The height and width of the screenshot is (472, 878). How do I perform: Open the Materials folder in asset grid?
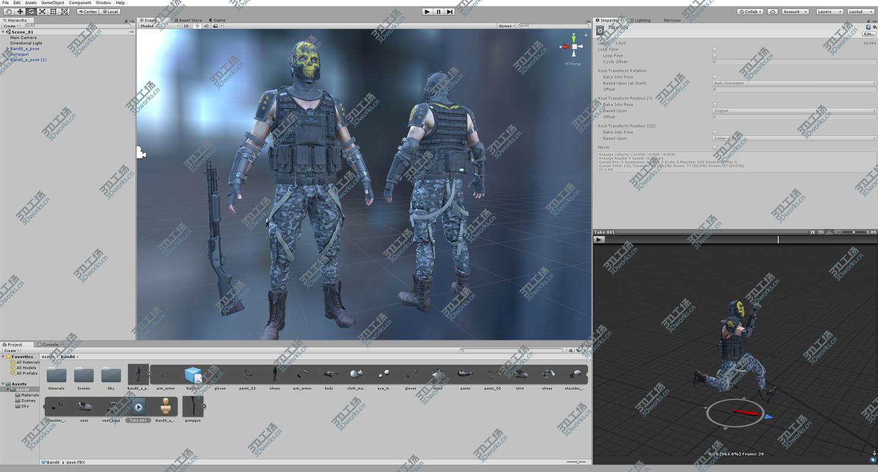coord(56,378)
